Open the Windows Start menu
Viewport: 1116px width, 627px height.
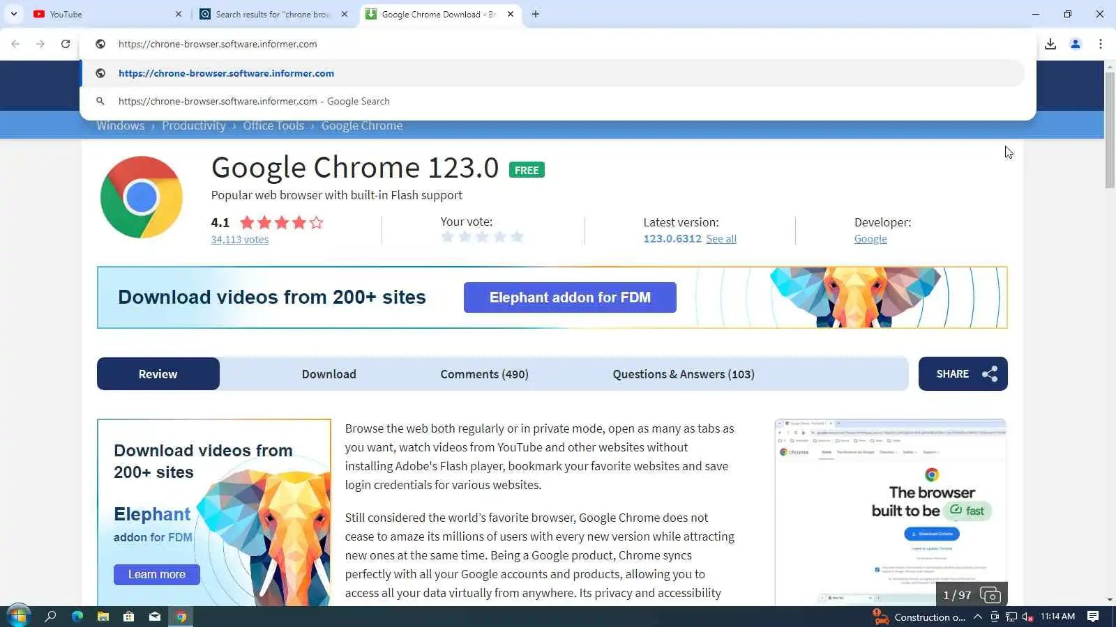(18, 617)
